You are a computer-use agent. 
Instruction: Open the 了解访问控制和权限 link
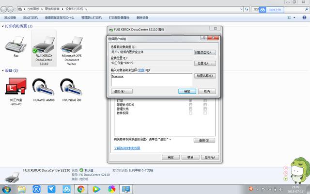pyautogui.click(x=127, y=148)
